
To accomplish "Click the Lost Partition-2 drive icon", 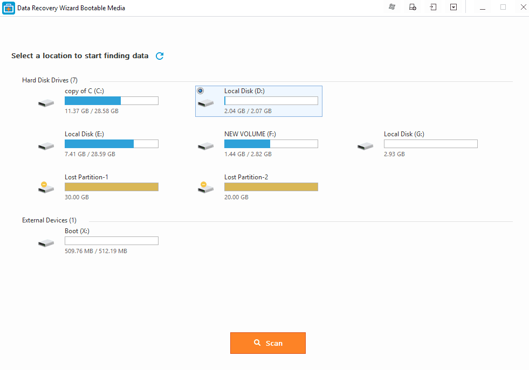I will 205,188.
